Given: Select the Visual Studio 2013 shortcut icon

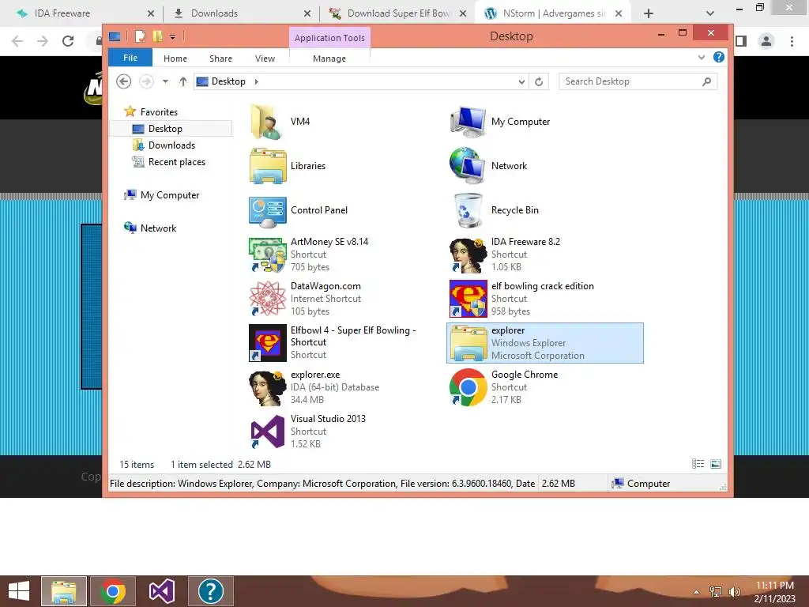Looking at the screenshot, I should pos(267,432).
